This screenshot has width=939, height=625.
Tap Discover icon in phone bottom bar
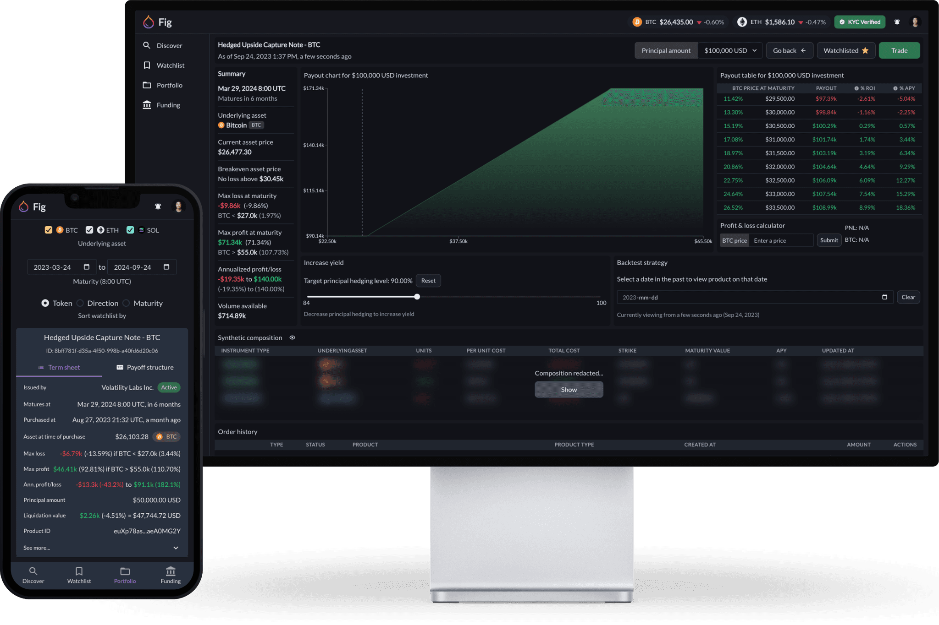tap(33, 571)
